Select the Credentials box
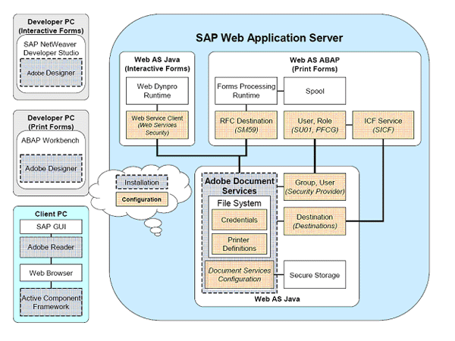 [239, 220]
